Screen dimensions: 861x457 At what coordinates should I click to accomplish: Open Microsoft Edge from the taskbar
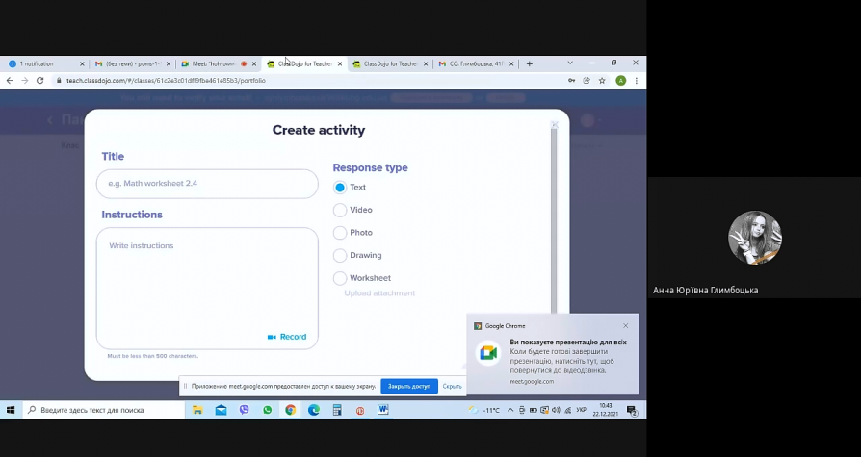314,410
